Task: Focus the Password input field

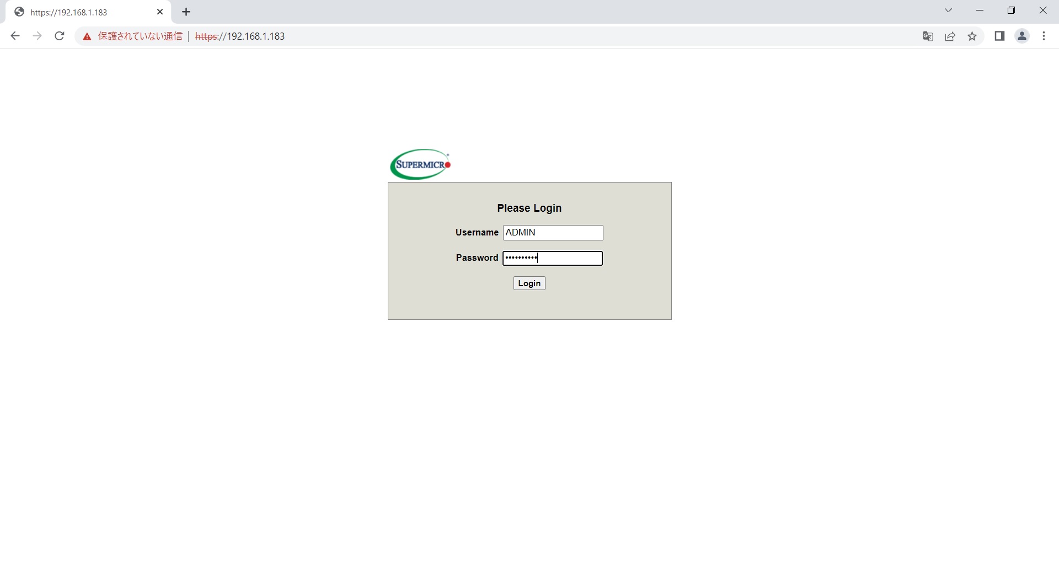Action: click(x=553, y=258)
